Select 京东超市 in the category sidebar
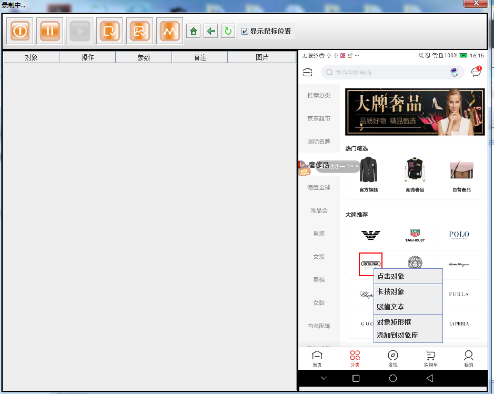This screenshot has width=494, height=394. click(x=319, y=118)
